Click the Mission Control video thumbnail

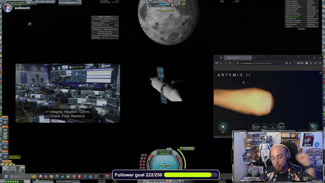[x=68, y=93]
